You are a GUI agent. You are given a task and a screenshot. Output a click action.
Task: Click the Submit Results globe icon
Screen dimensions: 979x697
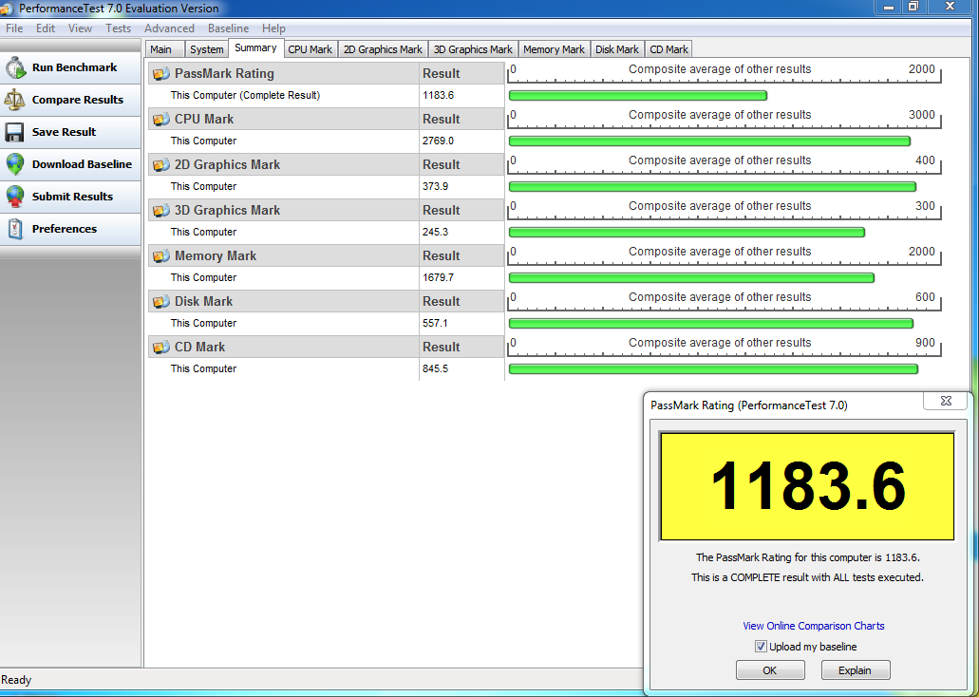tap(15, 197)
